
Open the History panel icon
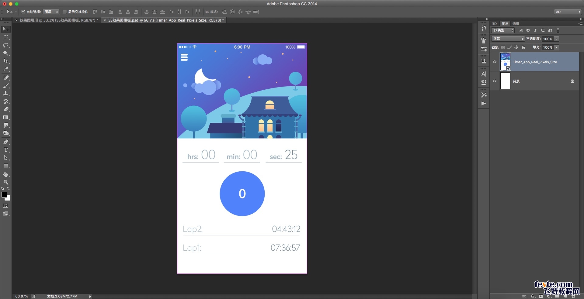pyautogui.click(x=484, y=28)
